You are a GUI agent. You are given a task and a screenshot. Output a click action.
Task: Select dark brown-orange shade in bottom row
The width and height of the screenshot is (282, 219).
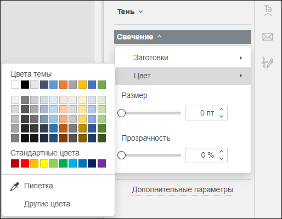(63, 138)
